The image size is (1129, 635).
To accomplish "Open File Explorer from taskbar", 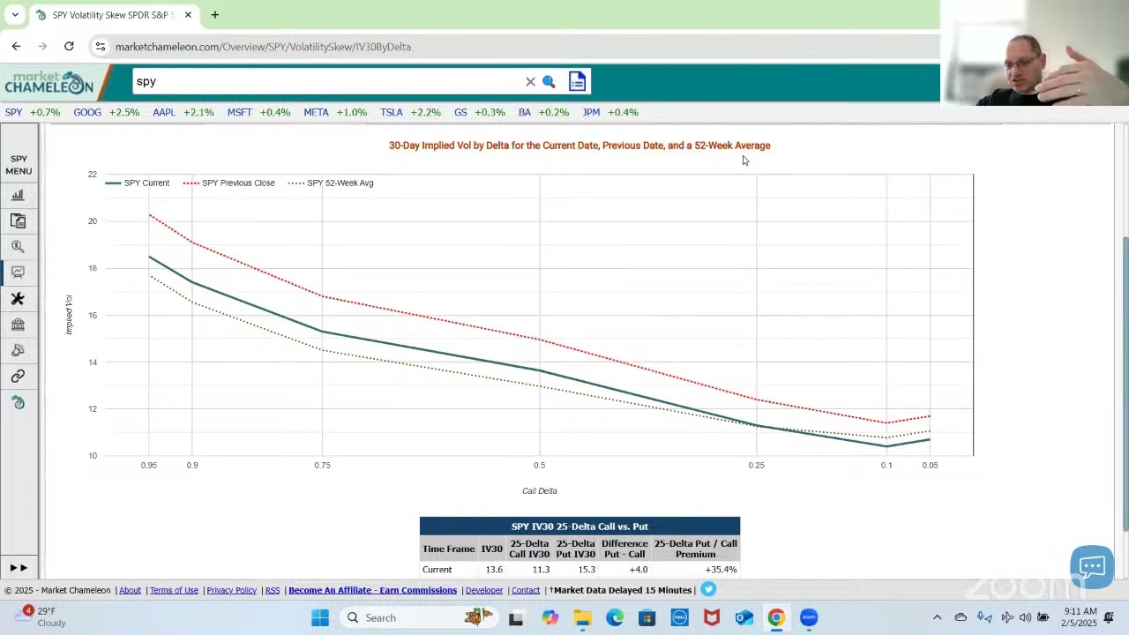I will pos(582,617).
